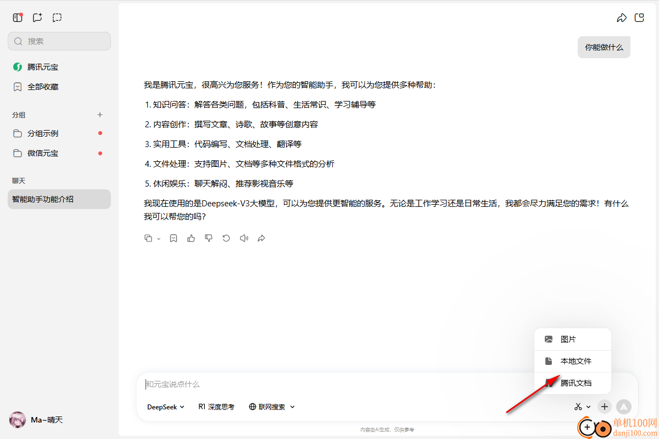Toggle R1 深度思考 mode
This screenshot has height=439, width=659.
(216, 407)
